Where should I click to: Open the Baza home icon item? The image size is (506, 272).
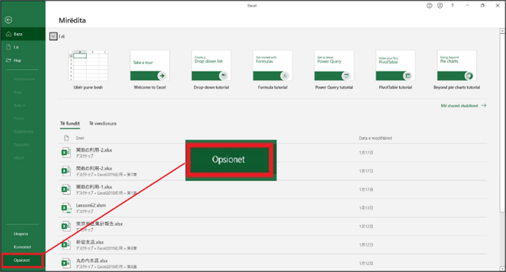(x=9, y=34)
